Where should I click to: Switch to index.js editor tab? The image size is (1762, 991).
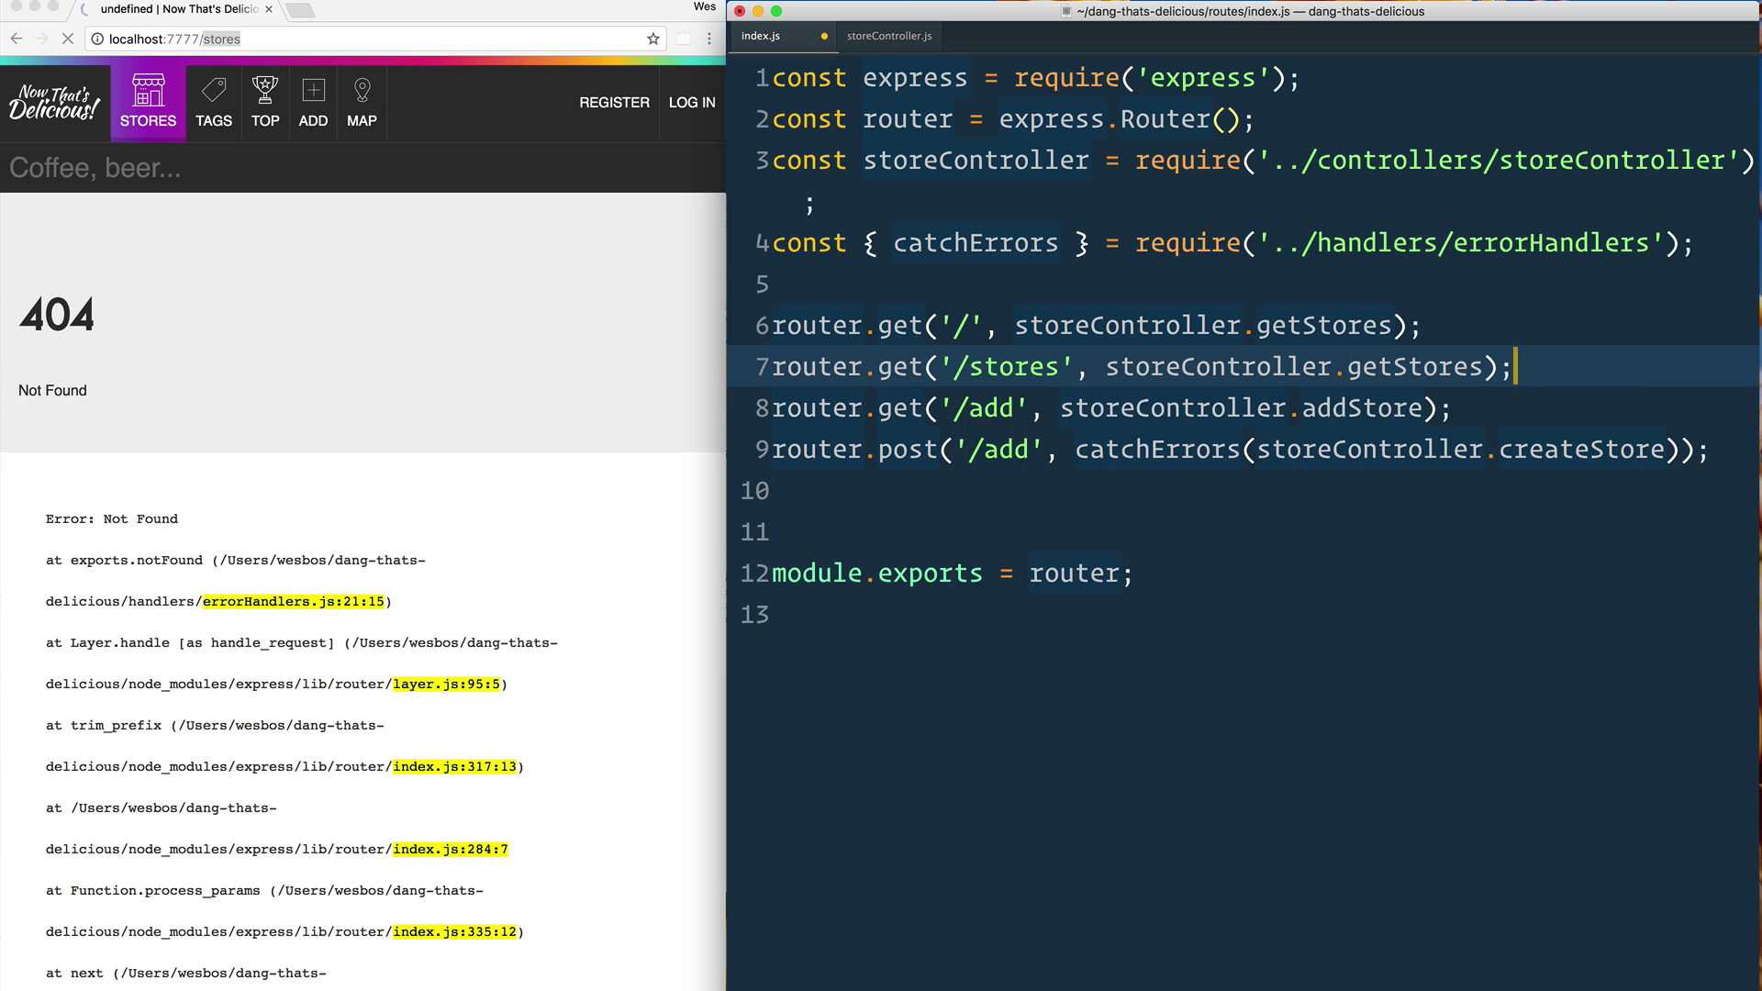pyautogui.click(x=761, y=36)
